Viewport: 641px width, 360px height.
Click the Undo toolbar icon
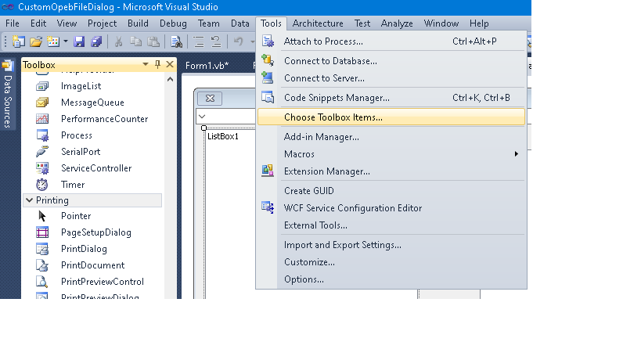click(x=239, y=41)
